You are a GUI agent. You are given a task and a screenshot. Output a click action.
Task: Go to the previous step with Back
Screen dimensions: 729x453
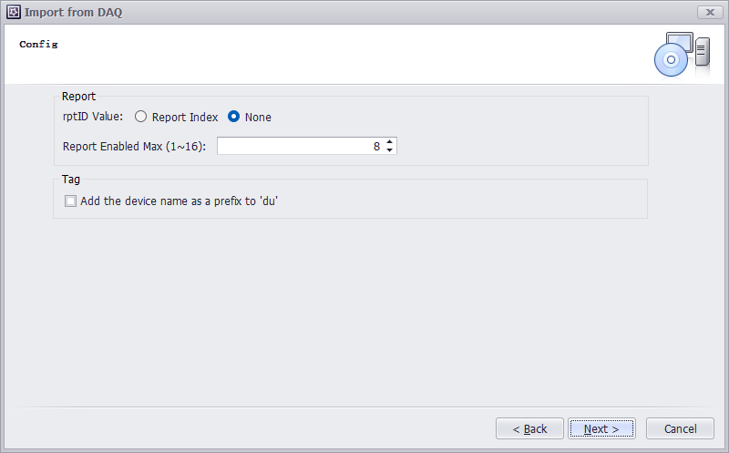(529, 428)
